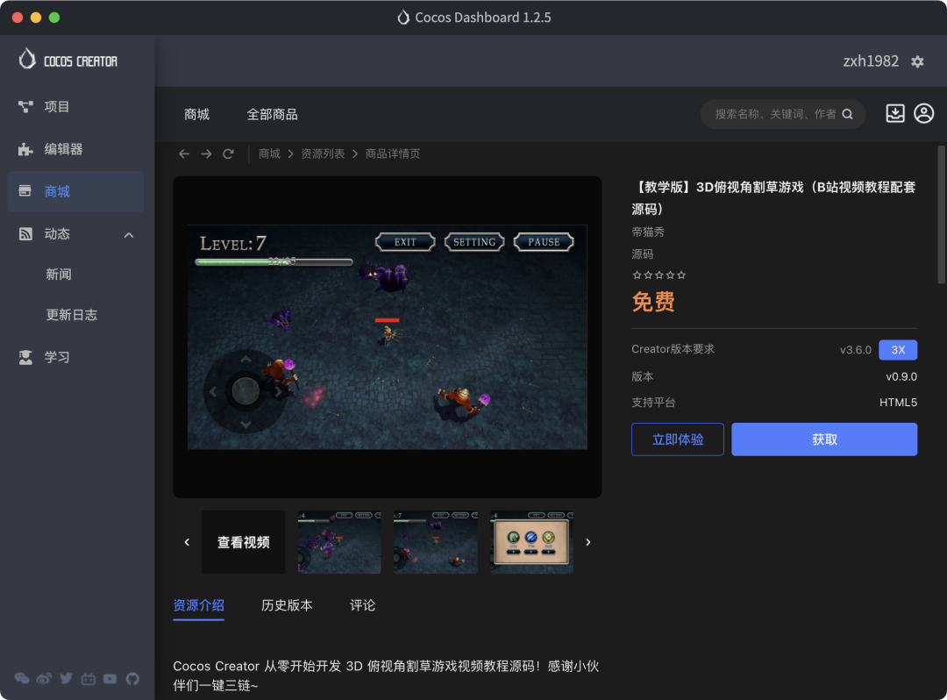Focus the store search field
The image size is (947, 700).
[783, 114]
